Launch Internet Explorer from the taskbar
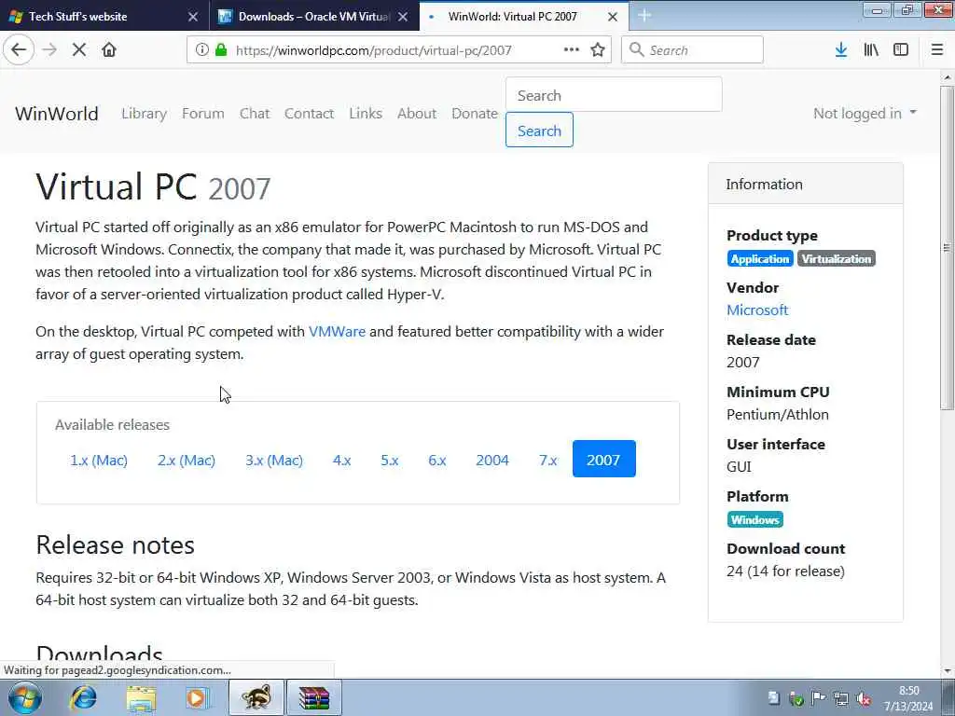The height and width of the screenshot is (716, 955). pos(83,697)
